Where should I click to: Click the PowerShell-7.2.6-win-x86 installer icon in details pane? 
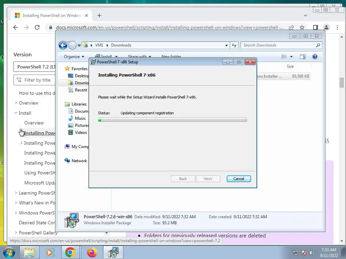pyautogui.click(x=72, y=220)
